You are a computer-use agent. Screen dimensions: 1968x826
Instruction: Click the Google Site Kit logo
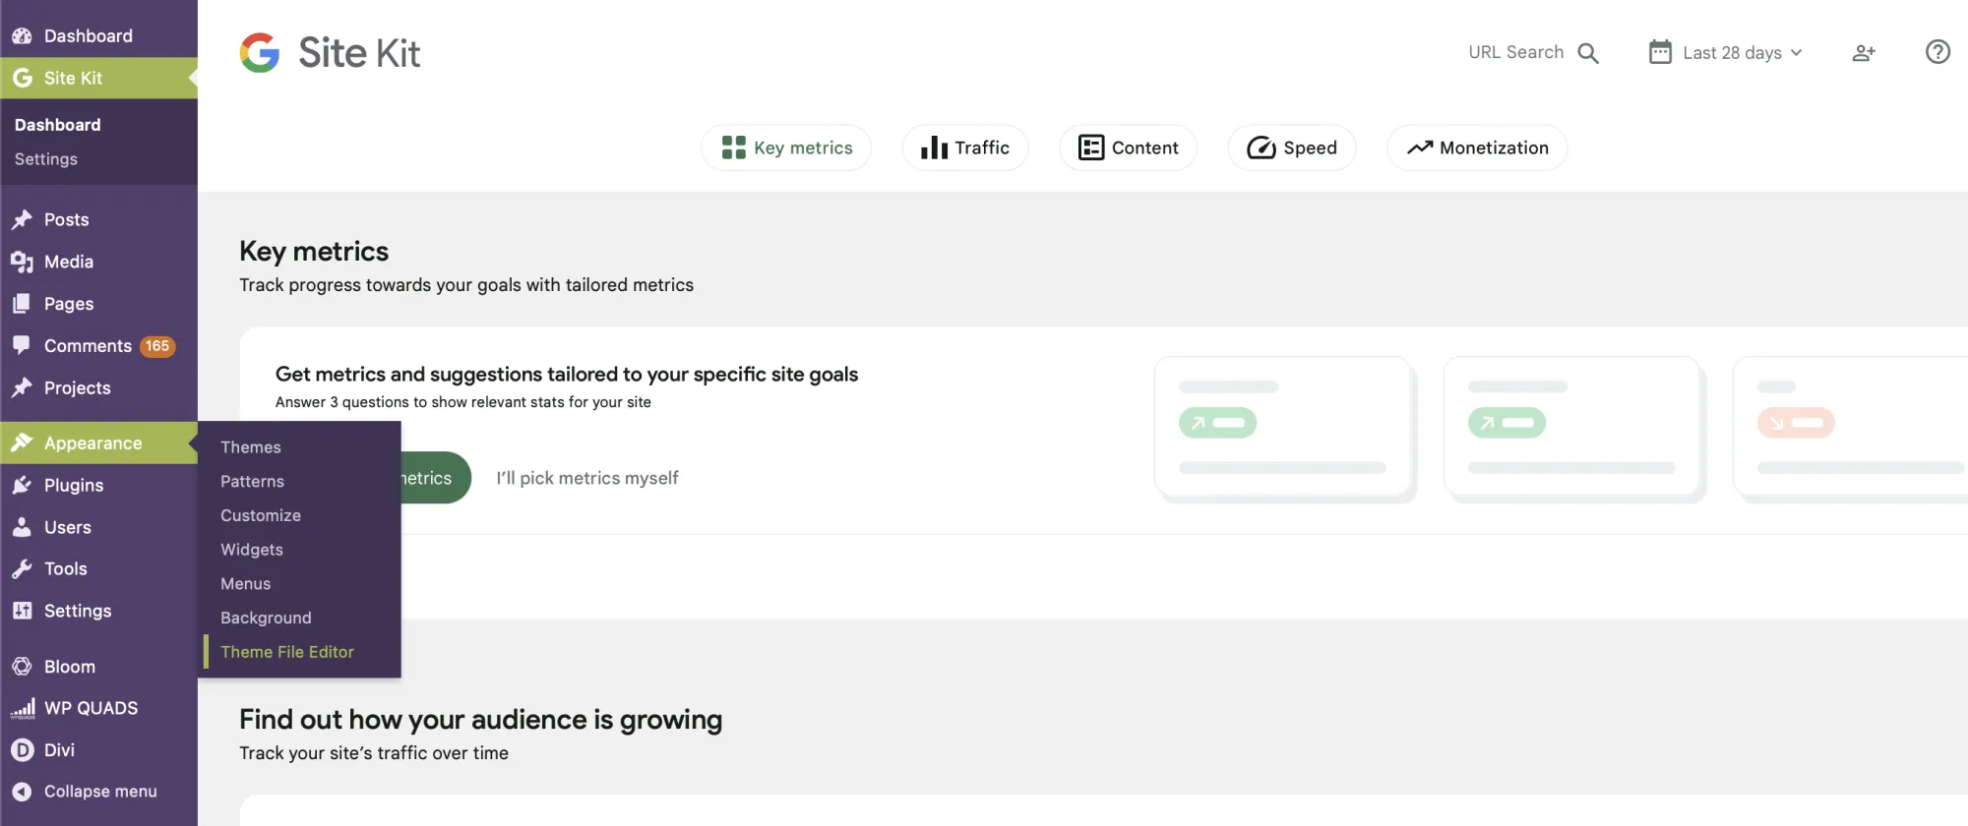click(259, 52)
